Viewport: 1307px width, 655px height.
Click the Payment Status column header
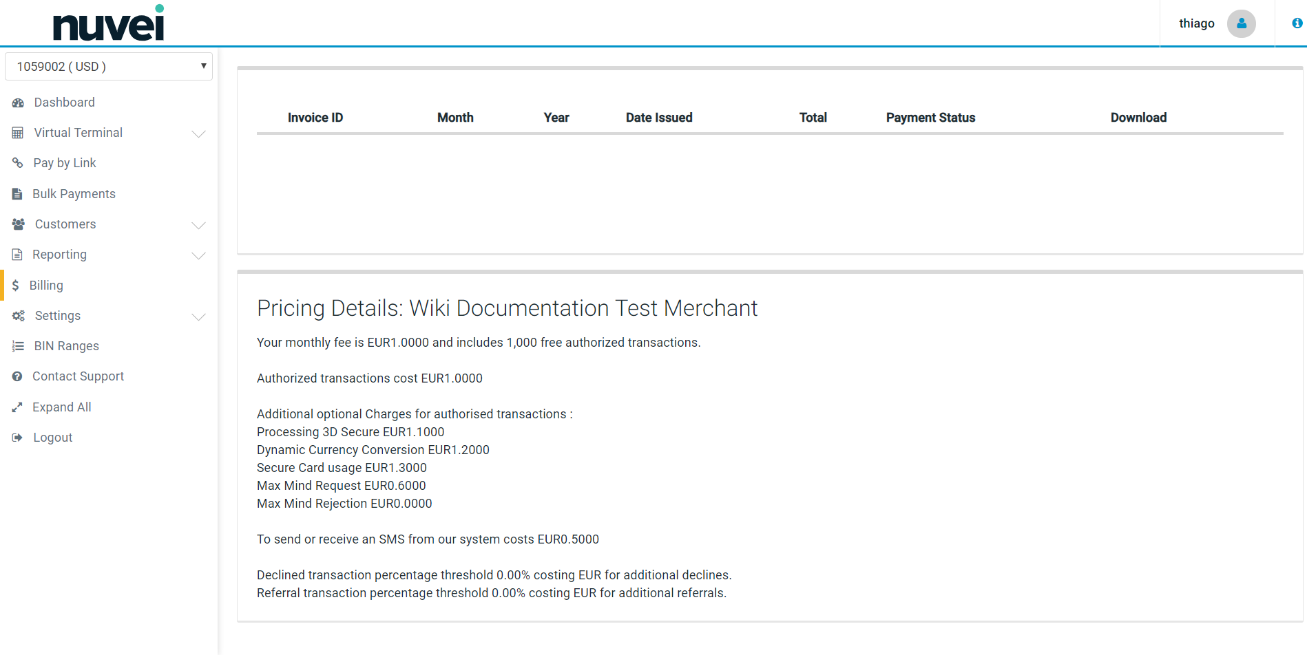tap(930, 118)
